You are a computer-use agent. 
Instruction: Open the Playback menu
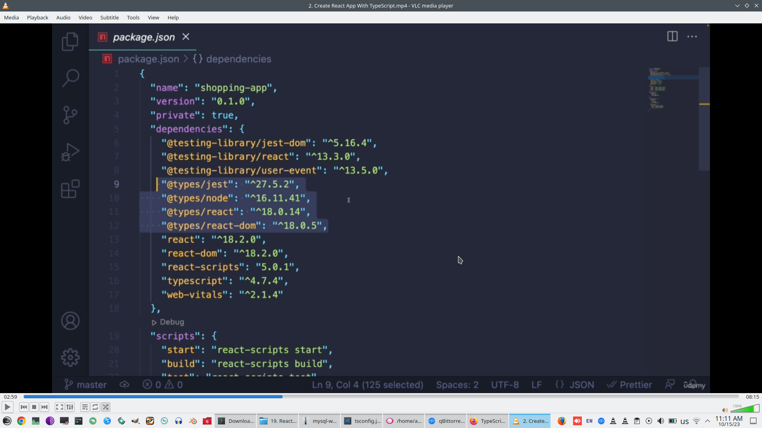tap(37, 17)
